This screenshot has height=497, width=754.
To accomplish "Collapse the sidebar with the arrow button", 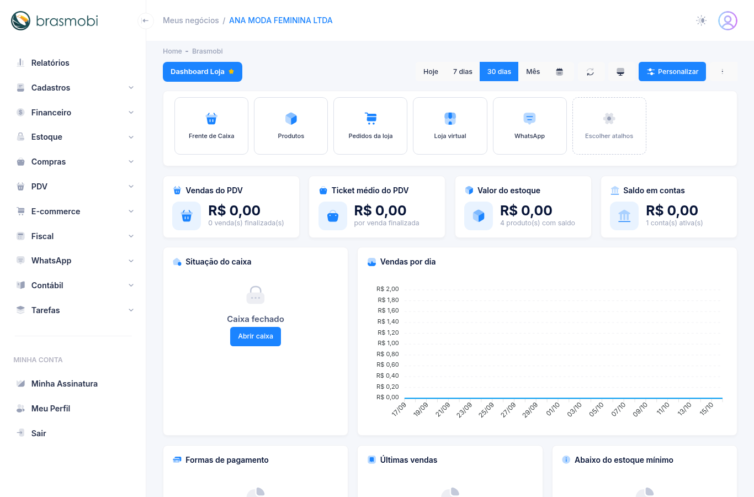I will pyautogui.click(x=145, y=20).
